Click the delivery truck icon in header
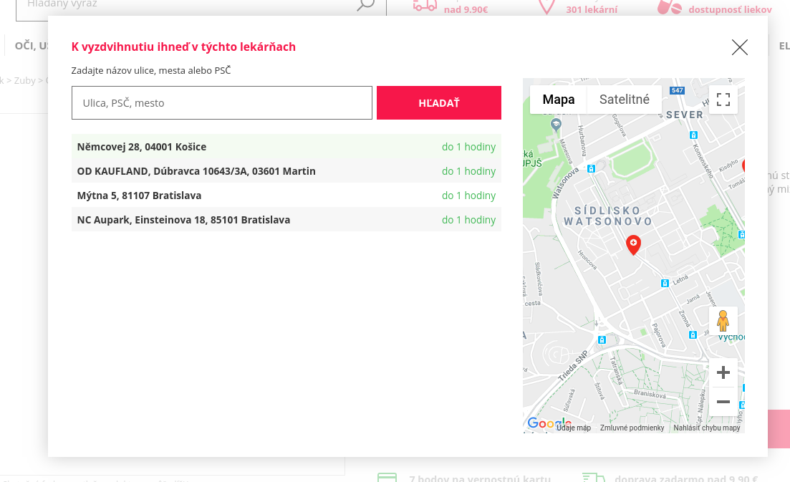This screenshot has height=482, width=790. click(x=425, y=5)
